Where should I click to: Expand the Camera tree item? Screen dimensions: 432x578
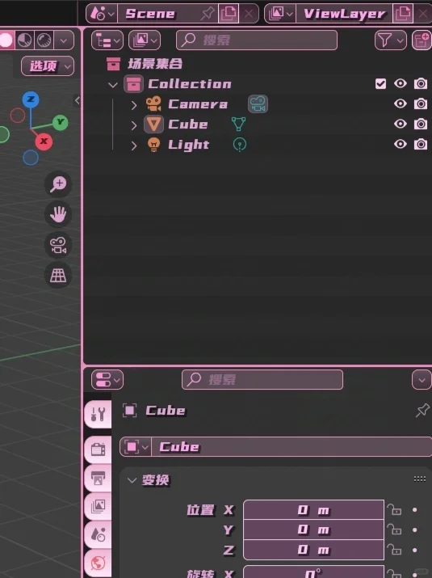click(x=134, y=105)
